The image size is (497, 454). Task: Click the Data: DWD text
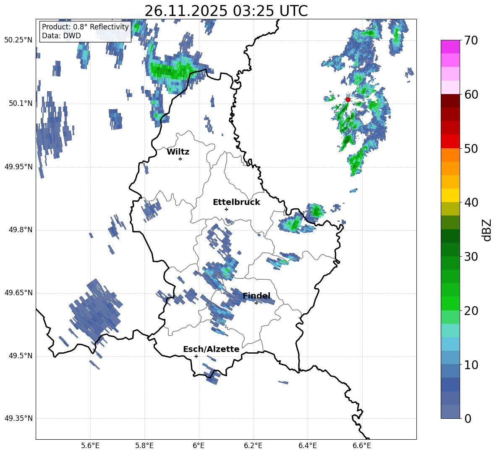point(61,36)
